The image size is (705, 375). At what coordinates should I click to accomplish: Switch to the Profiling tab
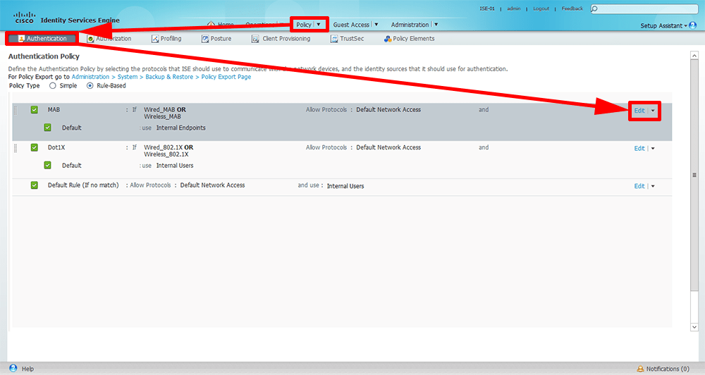point(171,39)
